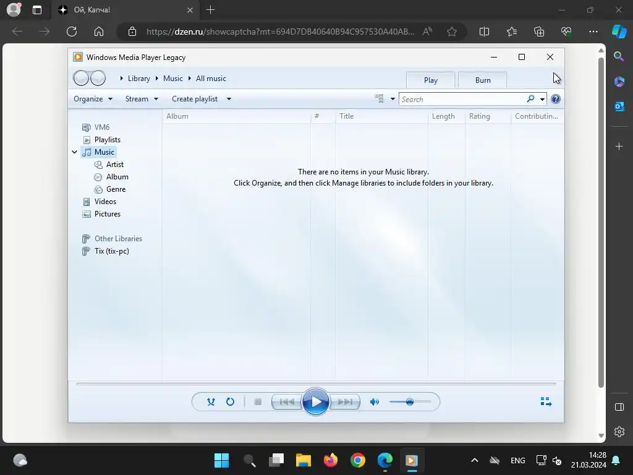The image size is (633, 475).
Task: Switch to the Play tab
Action: 431,80
